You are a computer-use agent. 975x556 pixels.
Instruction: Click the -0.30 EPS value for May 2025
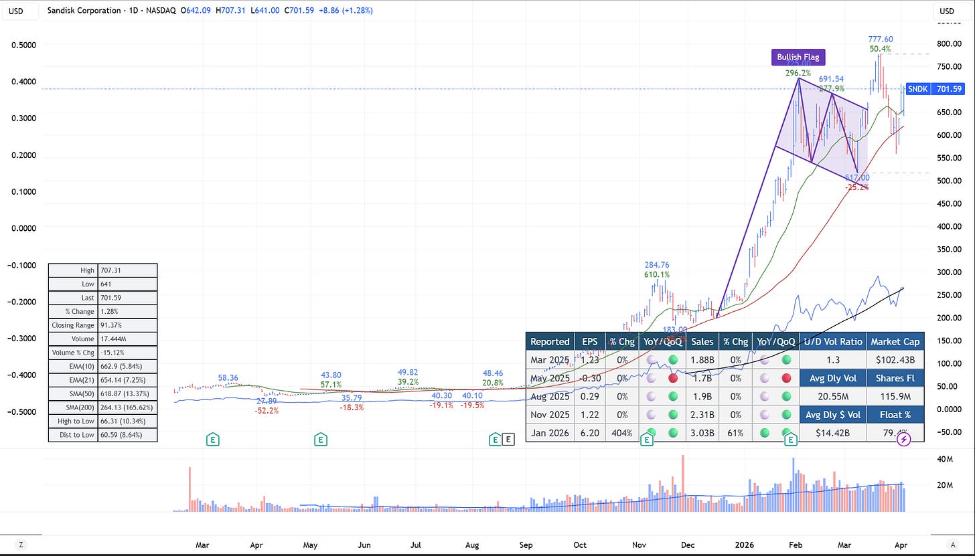[589, 378]
